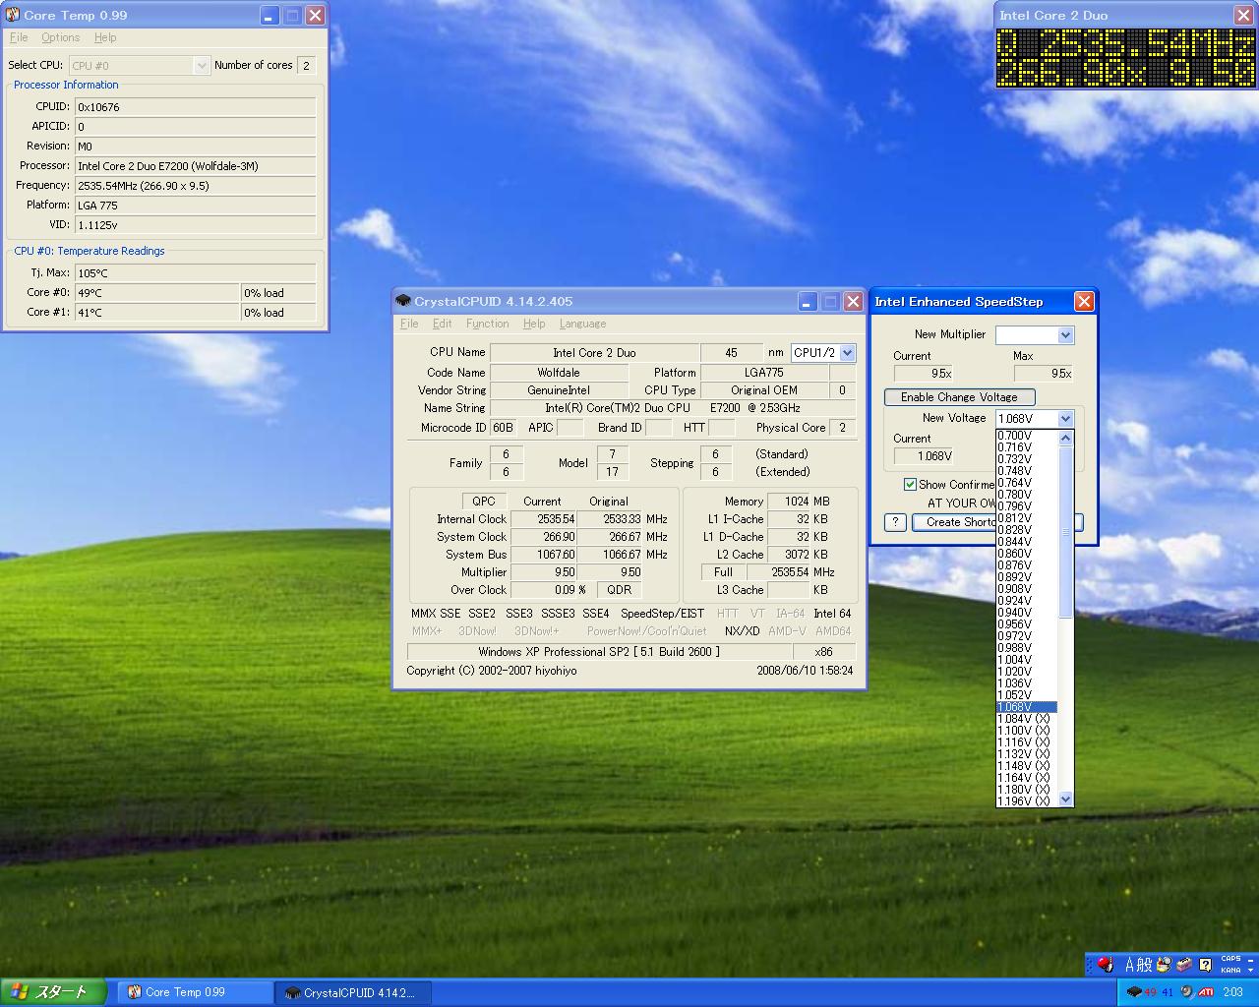This screenshot has height=1007, width=1259.
Task: Click the QPC box in CrystalCPUID
Action: click(484, 502)
